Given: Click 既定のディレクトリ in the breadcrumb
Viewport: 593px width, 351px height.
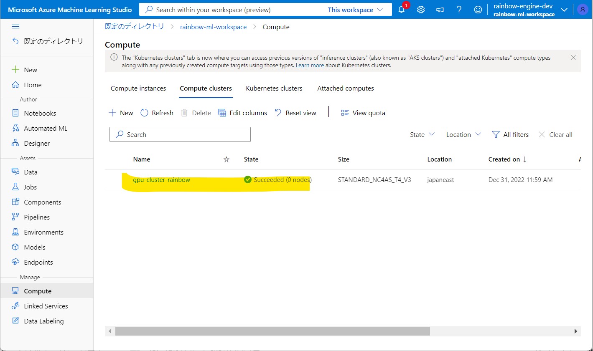Looking at the screenshot, I should pos(134,27).
